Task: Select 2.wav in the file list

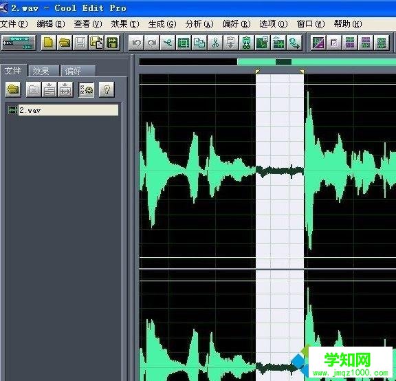Action: tap(63, 110)
